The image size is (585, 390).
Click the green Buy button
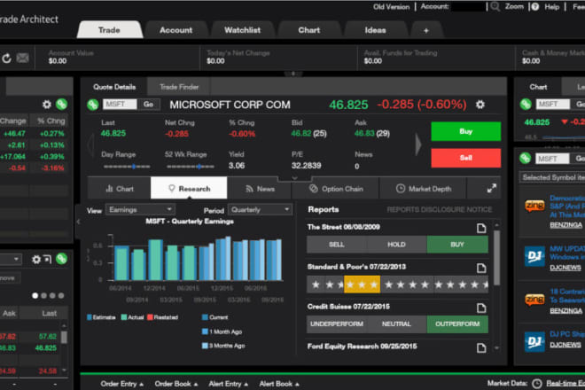[466, 131]
